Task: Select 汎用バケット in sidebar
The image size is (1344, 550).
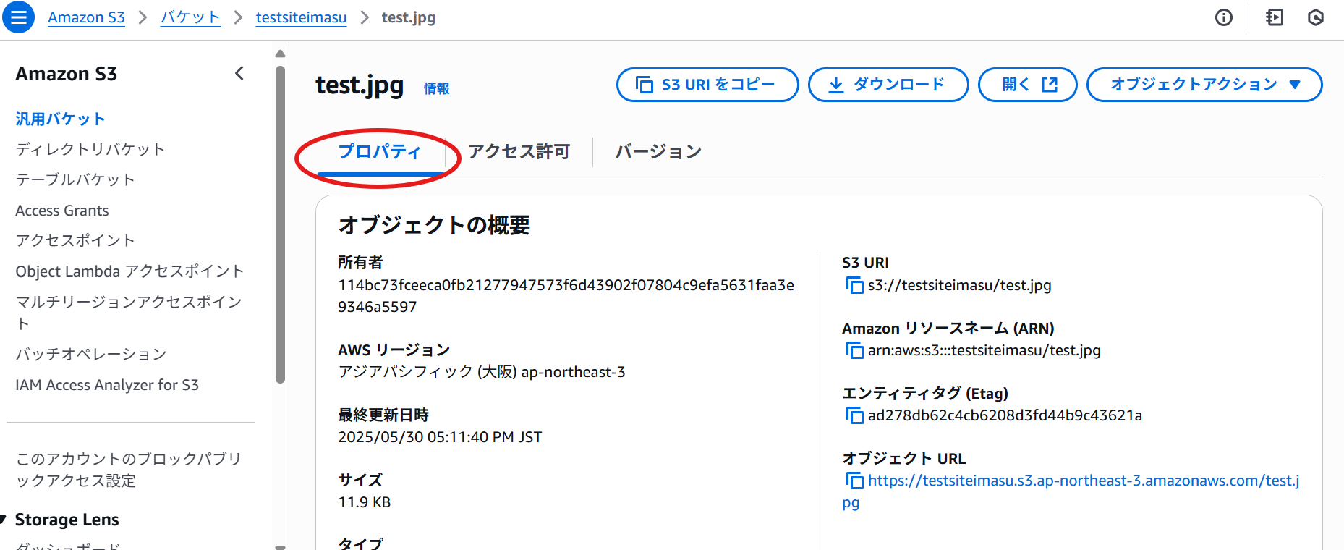Action: point(61,119)
